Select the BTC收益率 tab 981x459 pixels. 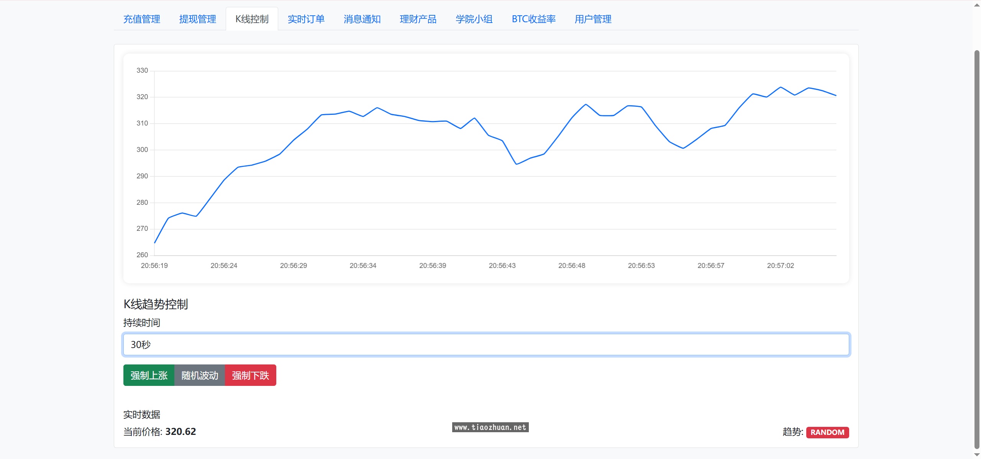(533, 19)
